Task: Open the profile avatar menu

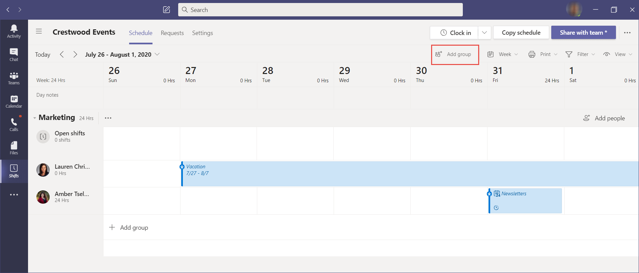Action: (x=574, y=9)
